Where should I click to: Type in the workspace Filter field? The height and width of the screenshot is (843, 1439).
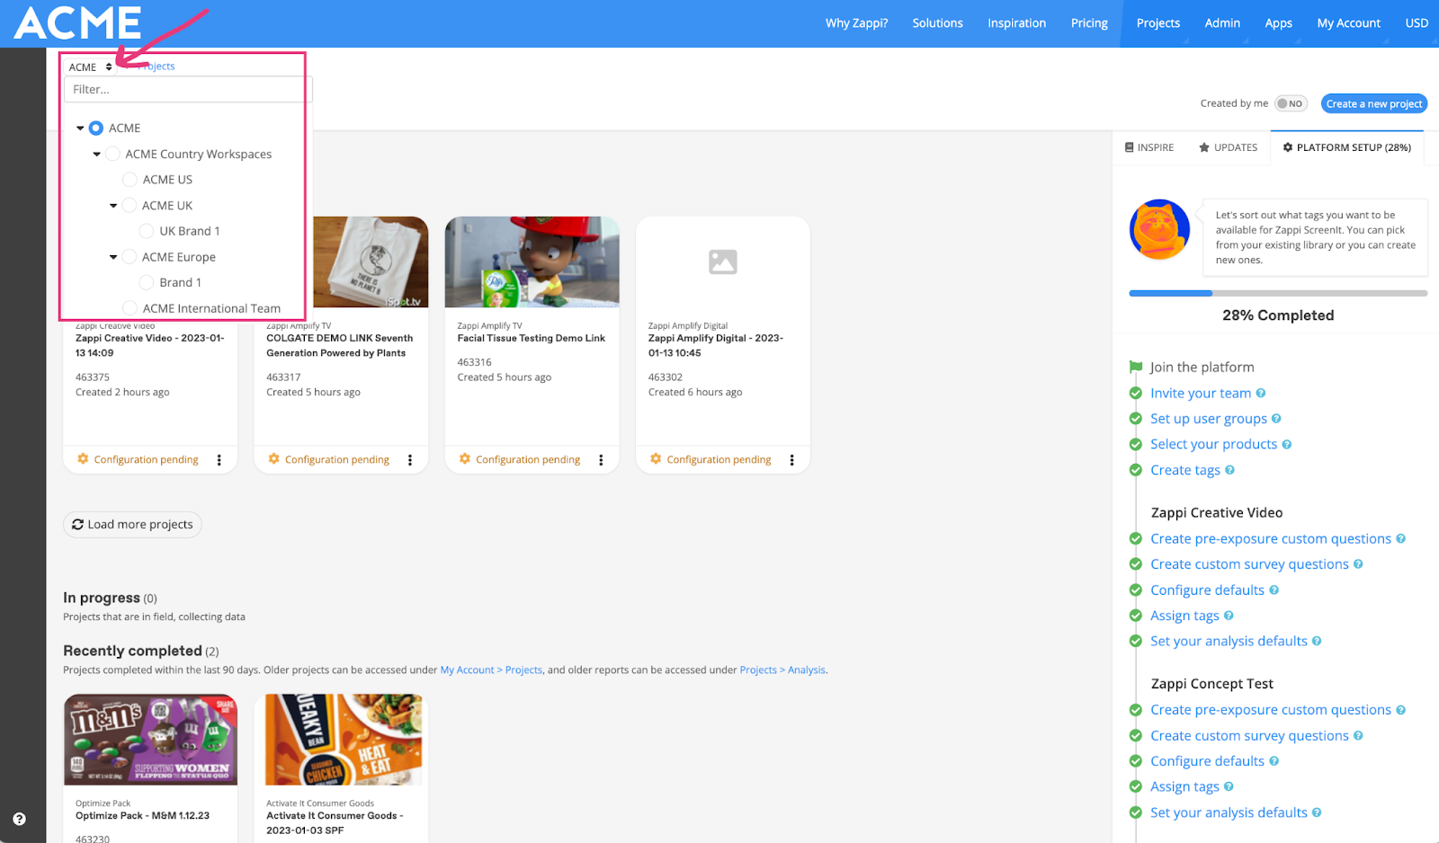tap(188, 89)
